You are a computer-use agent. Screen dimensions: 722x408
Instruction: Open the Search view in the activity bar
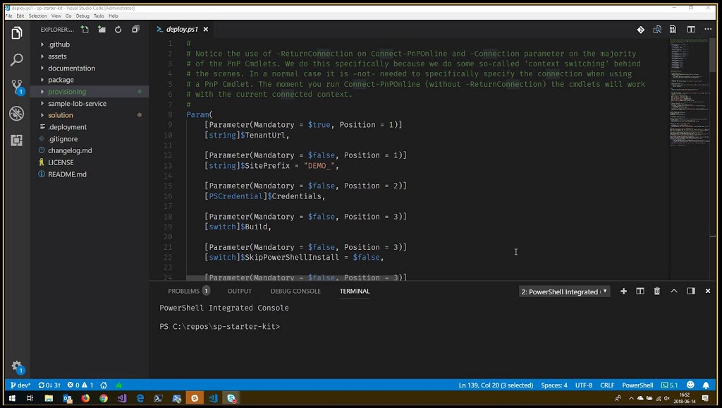[17, 59]
